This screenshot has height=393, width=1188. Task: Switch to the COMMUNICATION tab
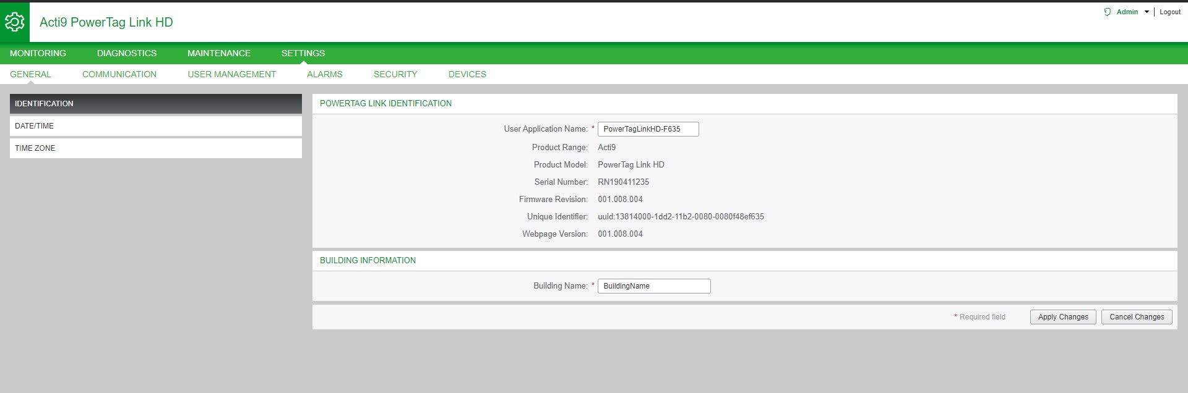(x=119, y=74)
